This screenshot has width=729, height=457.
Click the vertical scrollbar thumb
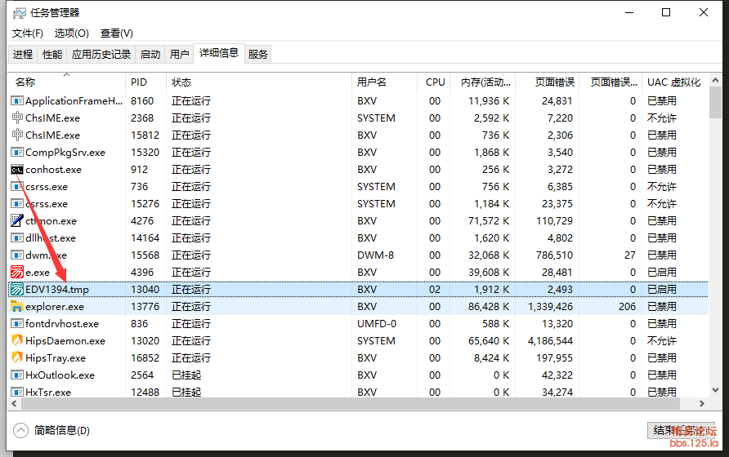tap(716, 103)
